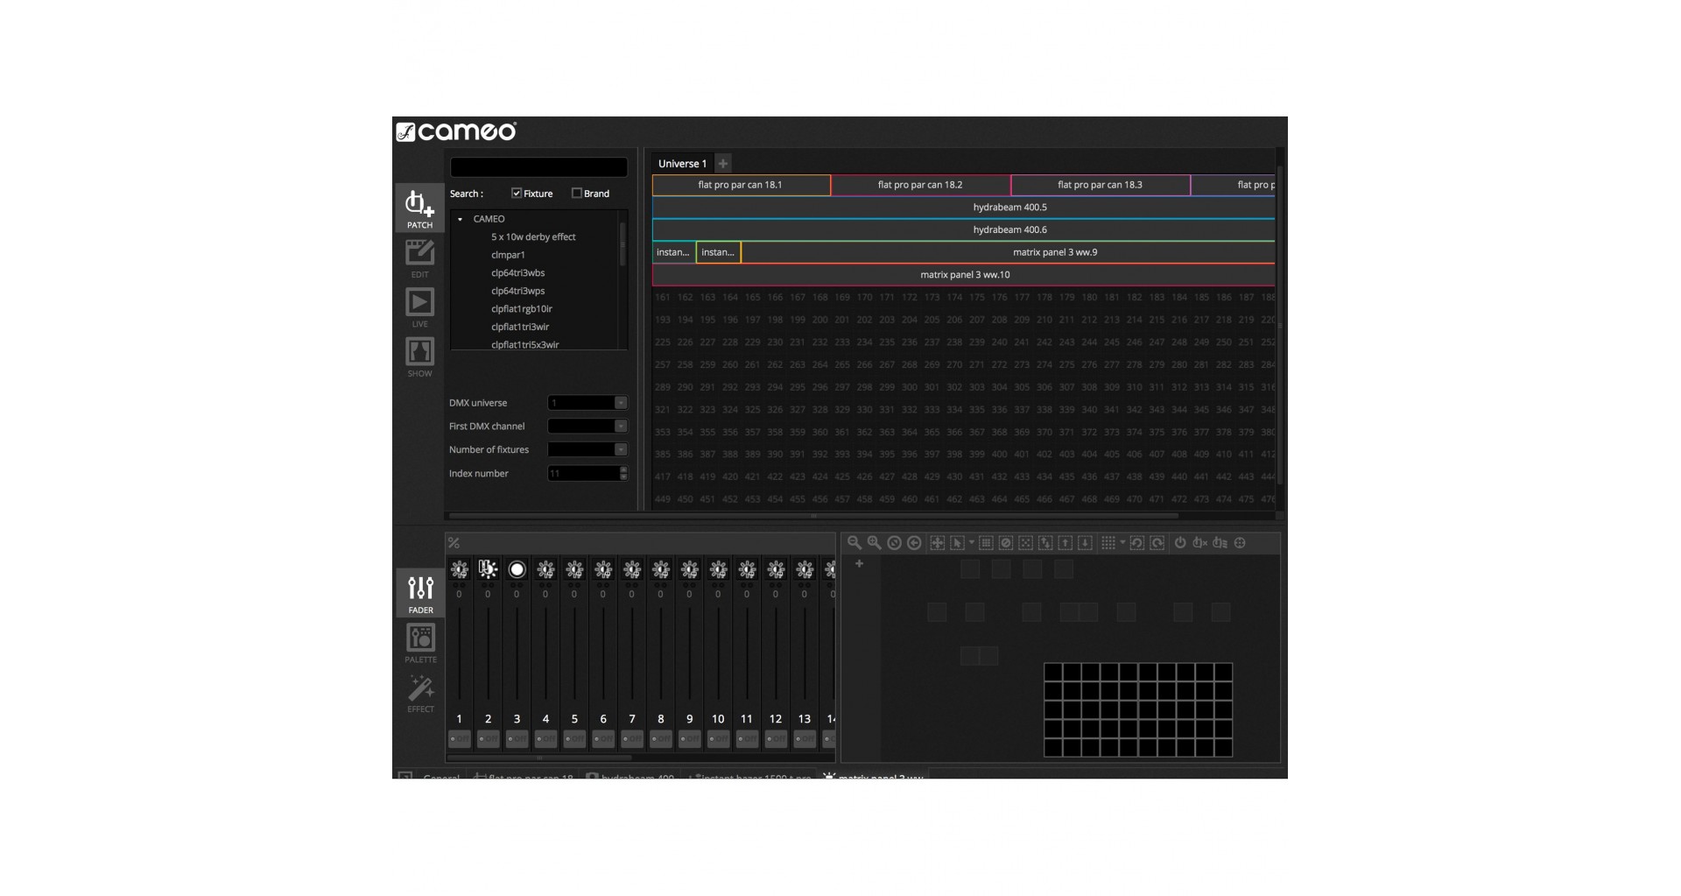The image size is (1681, 896).
Task: Click the zoom out magnifier icon
Action: point(854,543)
